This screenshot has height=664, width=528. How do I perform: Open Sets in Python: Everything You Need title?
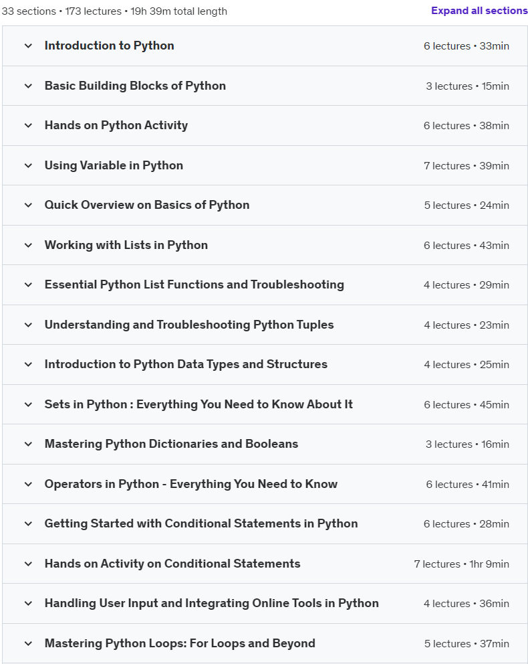[199, 404]
